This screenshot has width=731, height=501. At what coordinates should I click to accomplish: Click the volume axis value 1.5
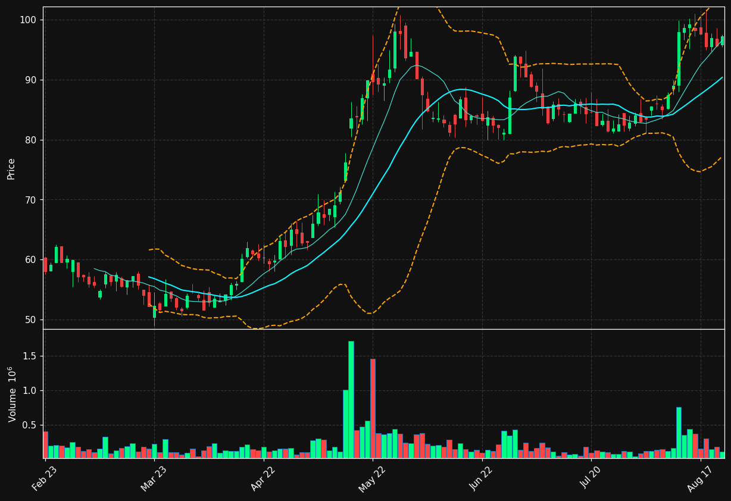coord(29,356)
